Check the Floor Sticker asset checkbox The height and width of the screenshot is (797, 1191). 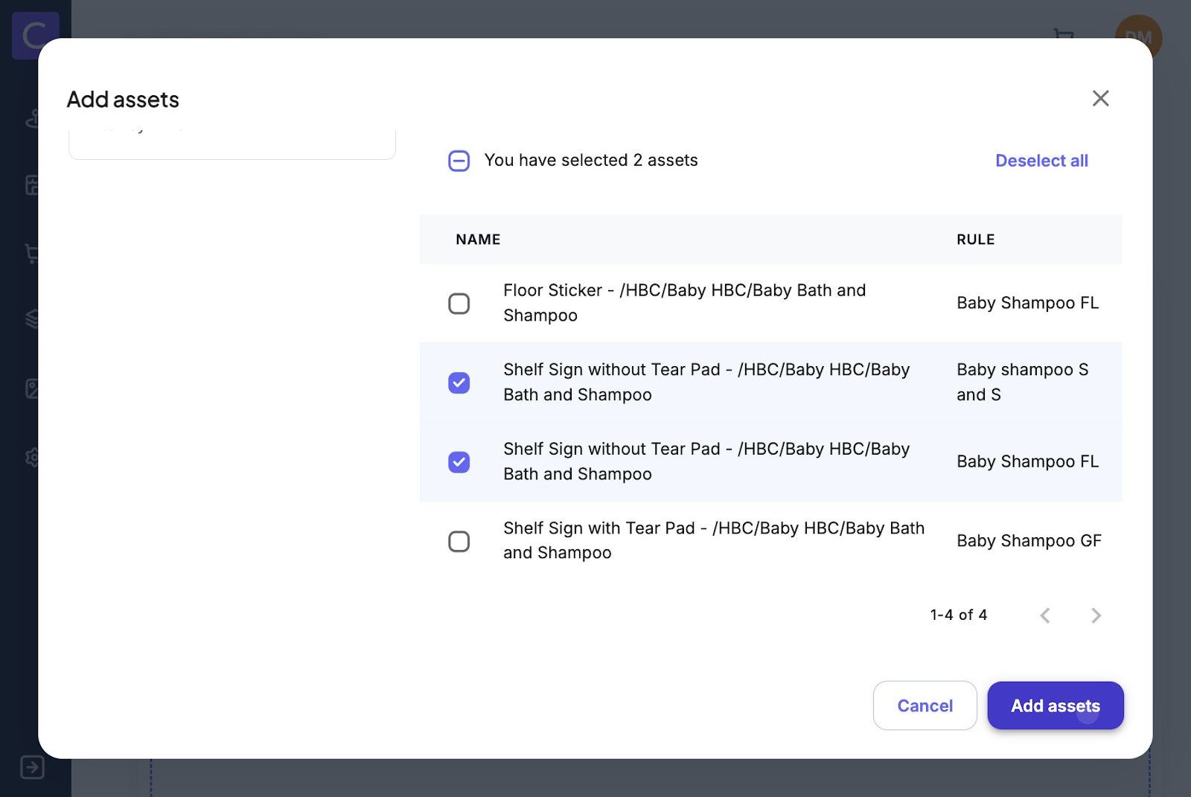pyautogui.click(x=459, y=304)
